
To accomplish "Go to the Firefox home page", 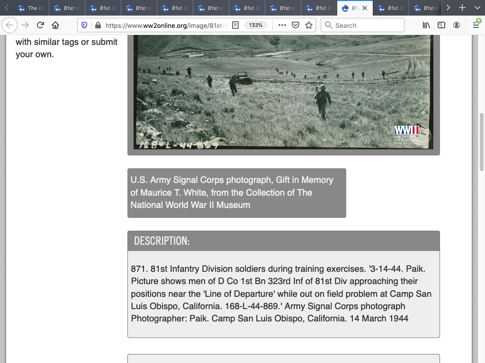I will [55, 25].
